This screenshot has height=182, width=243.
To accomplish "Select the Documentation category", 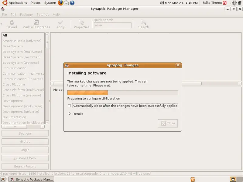I will [23, 117].
